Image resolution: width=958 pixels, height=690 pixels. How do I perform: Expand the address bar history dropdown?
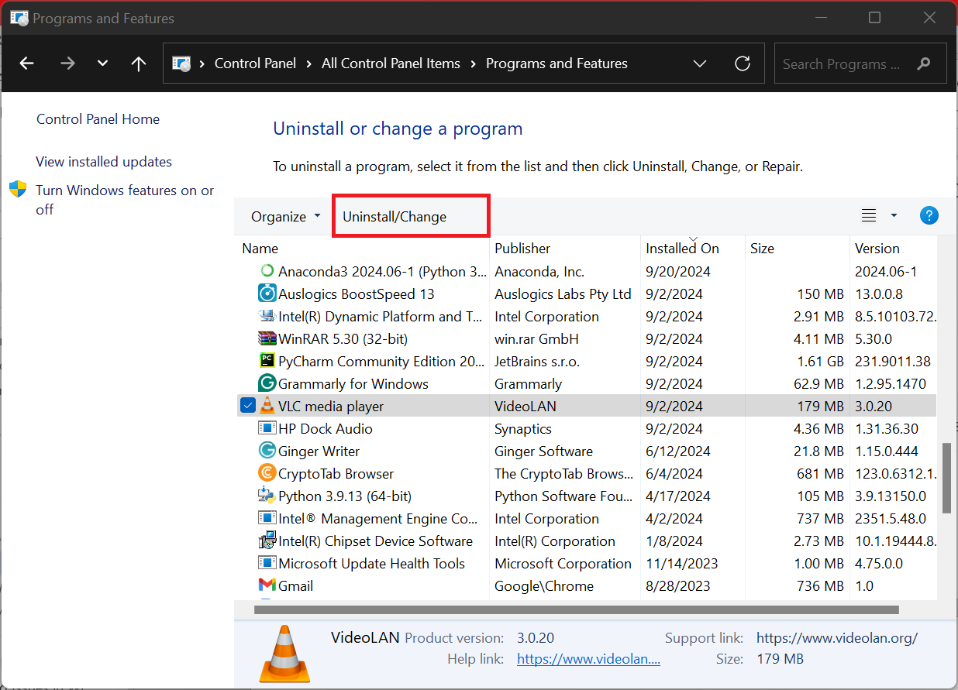point(699,64)
